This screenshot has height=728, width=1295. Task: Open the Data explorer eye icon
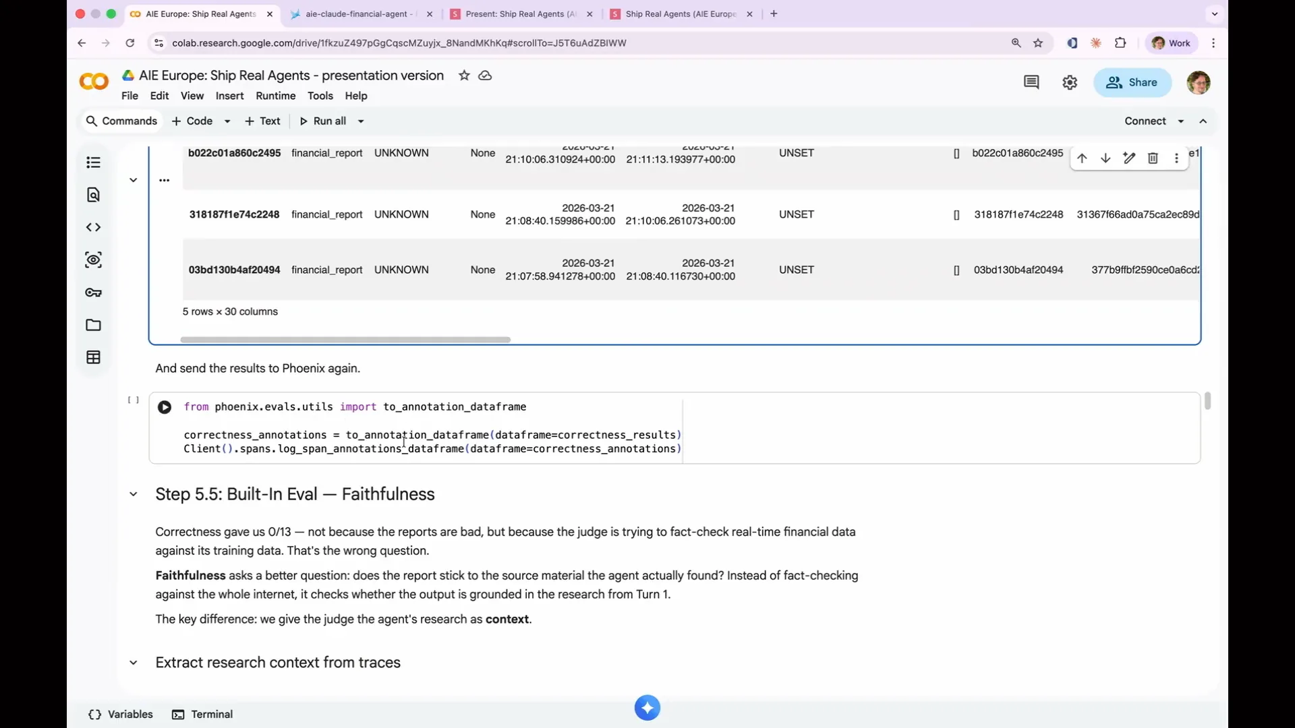[x=94, y=260]
